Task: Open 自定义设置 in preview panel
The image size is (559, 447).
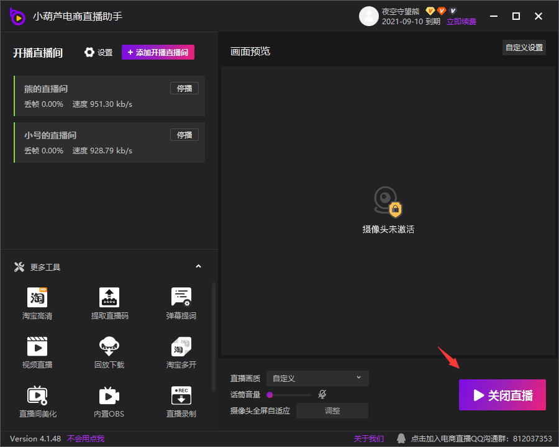Action: [524, 48]
